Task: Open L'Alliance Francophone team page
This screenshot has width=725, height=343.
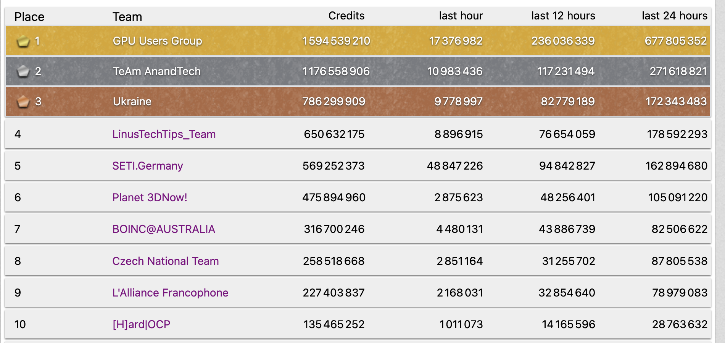Action: (170, 293)
